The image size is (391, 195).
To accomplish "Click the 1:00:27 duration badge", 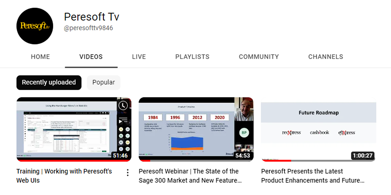I will tap(363, 156).
